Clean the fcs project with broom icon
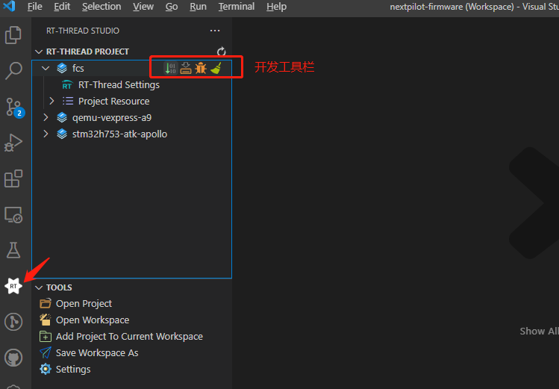This screenshot has width=559, height=389. (x=216, y=68)
